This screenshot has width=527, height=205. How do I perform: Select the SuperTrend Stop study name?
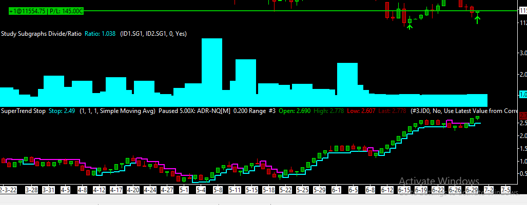(x=24, y=111)
